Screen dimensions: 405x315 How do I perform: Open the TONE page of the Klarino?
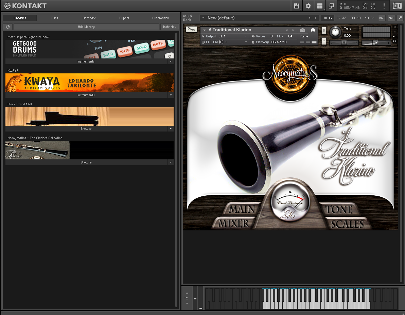(339, 209)
